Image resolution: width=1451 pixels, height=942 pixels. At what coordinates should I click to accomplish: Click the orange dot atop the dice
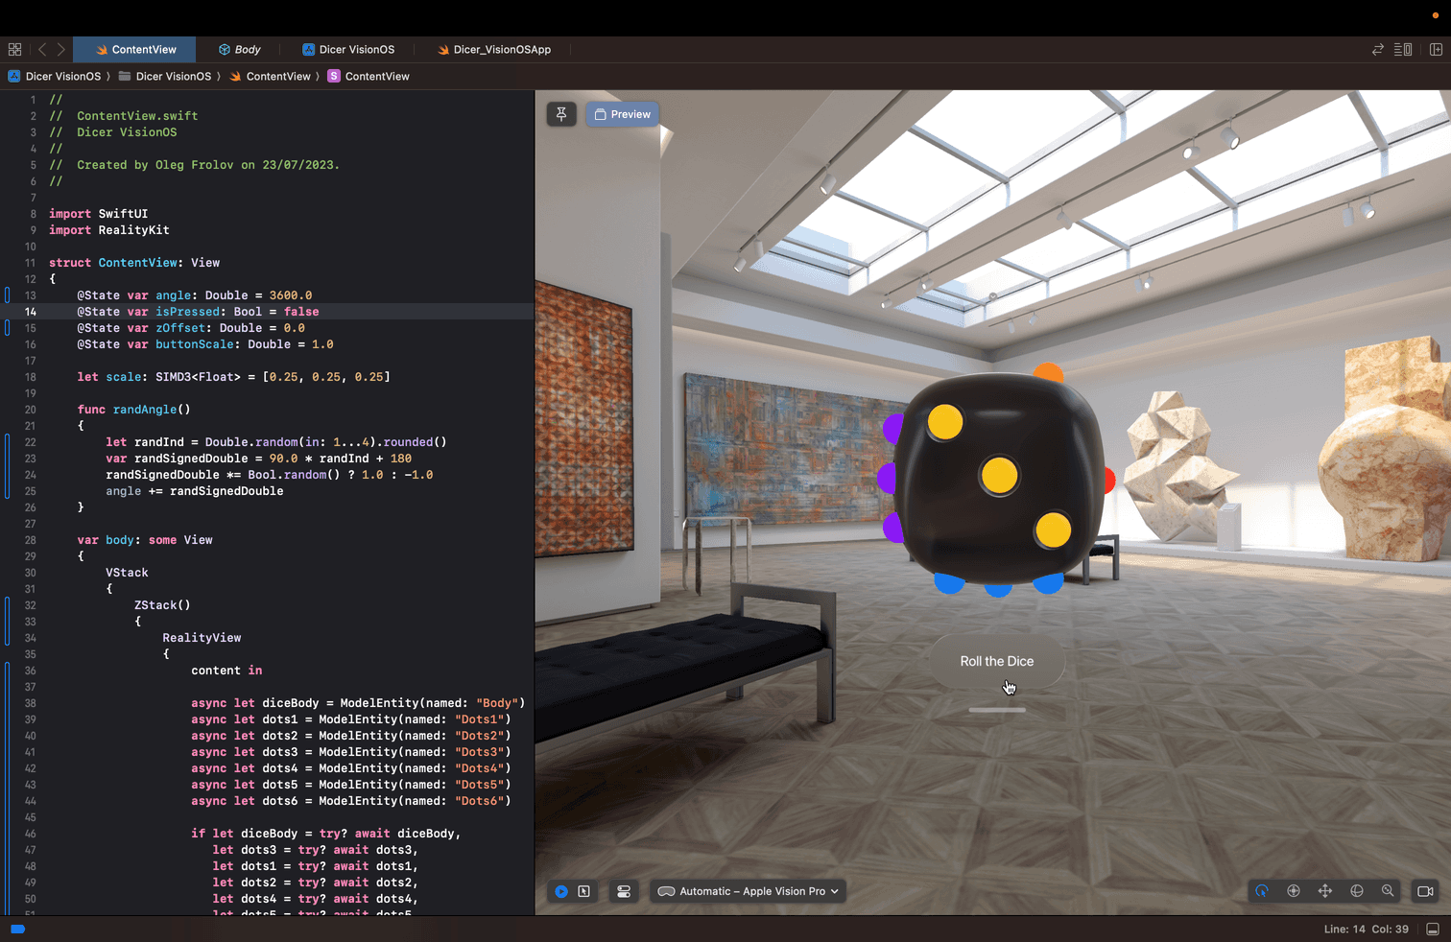click(1048, 372)
